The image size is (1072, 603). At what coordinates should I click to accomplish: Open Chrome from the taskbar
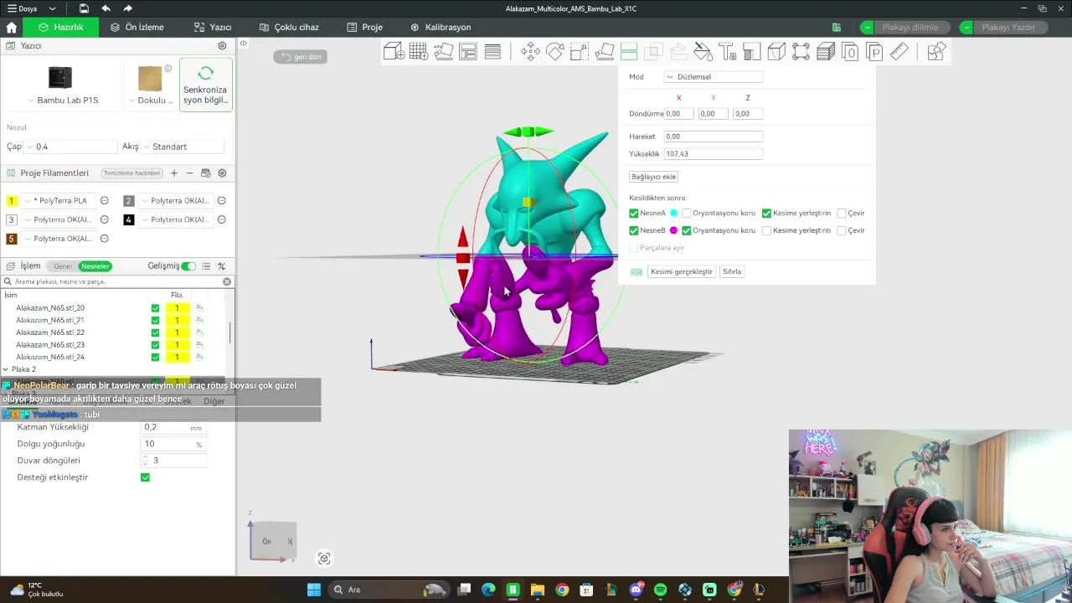[562, 590]
